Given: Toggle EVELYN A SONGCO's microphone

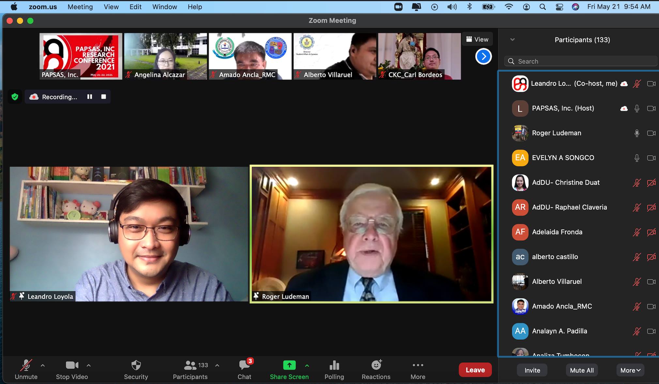Looking at the screenshot, I should click(636, 158).
